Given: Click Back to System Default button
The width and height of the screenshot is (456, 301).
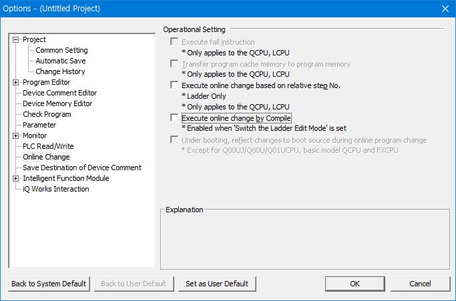Looking at the screenshot, I should [49, 284].
